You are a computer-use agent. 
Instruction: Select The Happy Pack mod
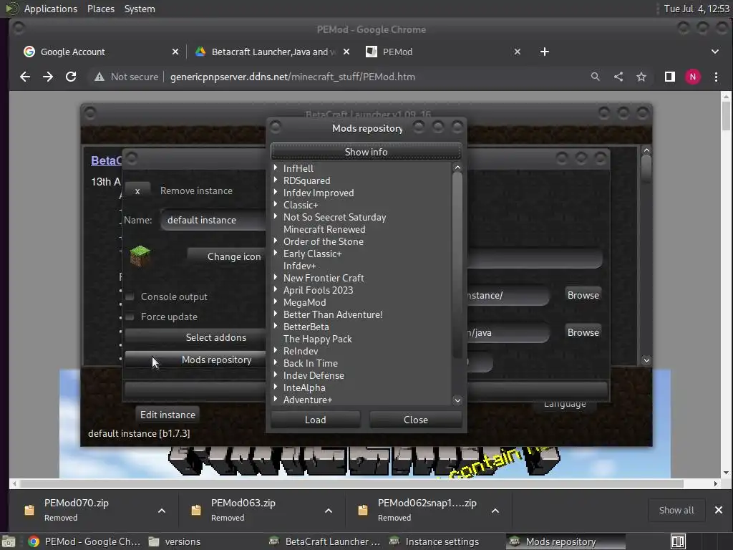(x=317, y=339)
